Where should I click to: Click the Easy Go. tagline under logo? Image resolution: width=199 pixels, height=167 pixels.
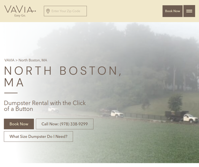20,15
